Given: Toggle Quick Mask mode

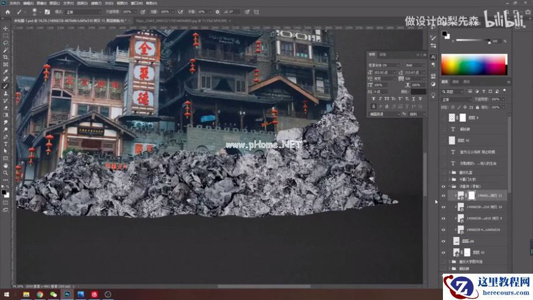Looking at the screenshot, I should coord(6,203).
